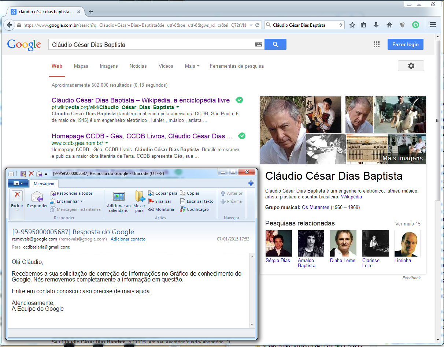The height and width of the screenshot is (347, 444).
Task: Open Google apps grid icon
Action: click(x=376, y=45)
